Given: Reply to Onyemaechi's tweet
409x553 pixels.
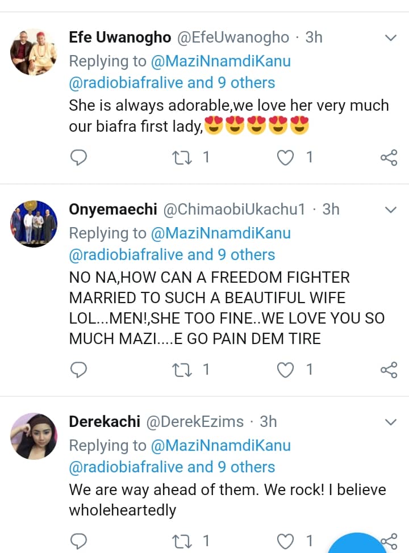Looking at the screenshot, I should pyautogui.click(x=78, y=370).
